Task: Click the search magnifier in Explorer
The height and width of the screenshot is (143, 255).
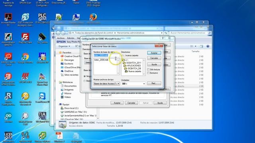Action: pos(210,33)
